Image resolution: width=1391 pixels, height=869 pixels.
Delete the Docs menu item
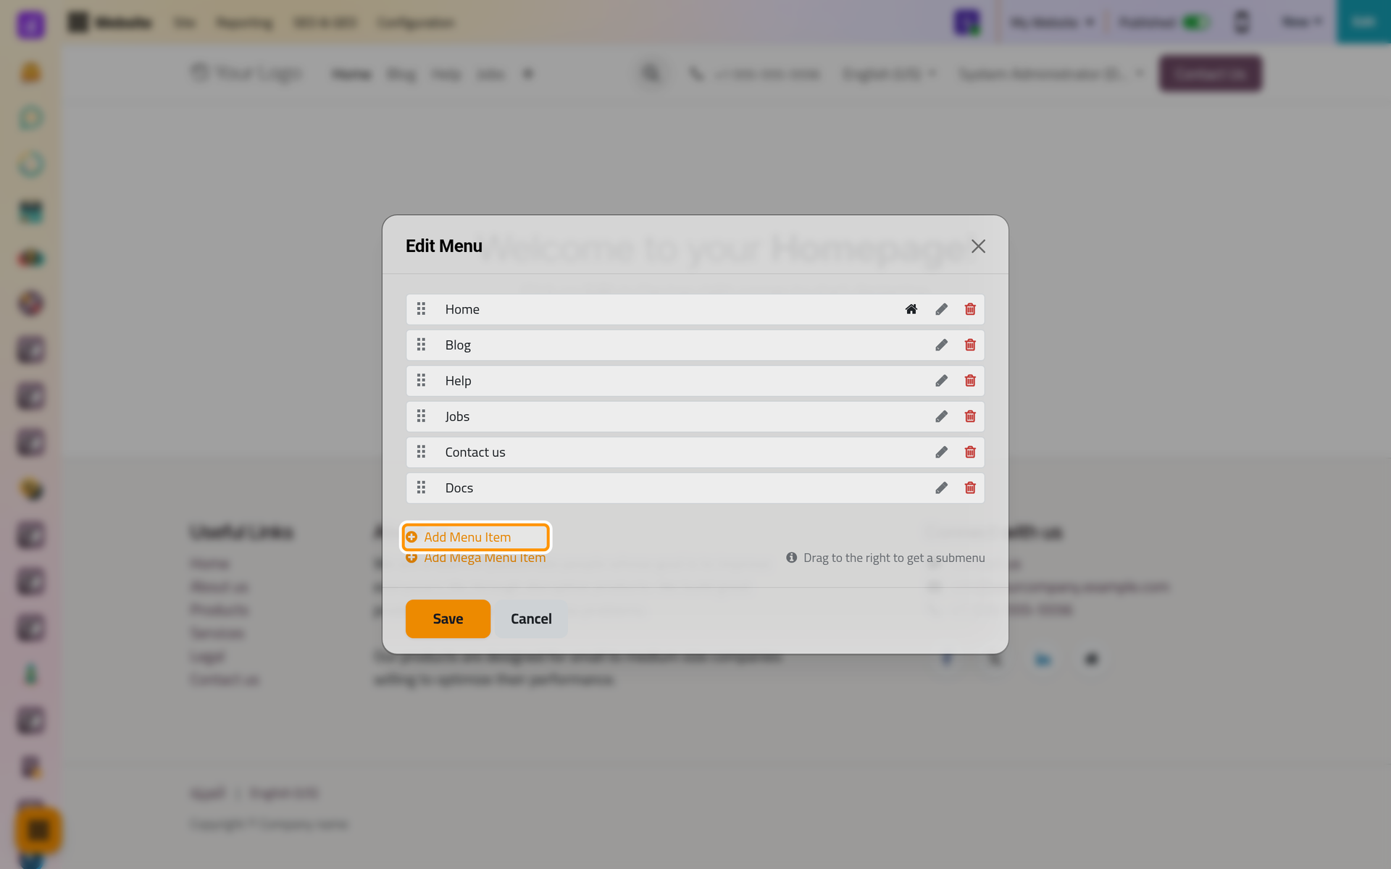click(970, 488)
